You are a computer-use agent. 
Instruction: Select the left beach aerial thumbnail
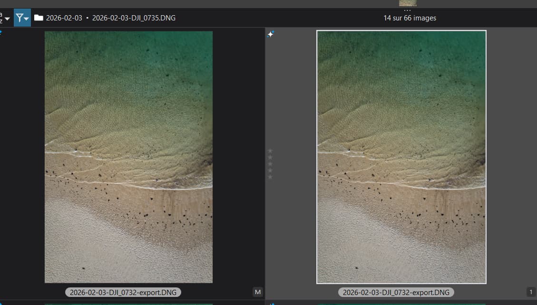[128, 157]
